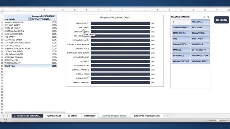
Task: Click the PLANNED TRAINING slicer header
Action: 180,17
